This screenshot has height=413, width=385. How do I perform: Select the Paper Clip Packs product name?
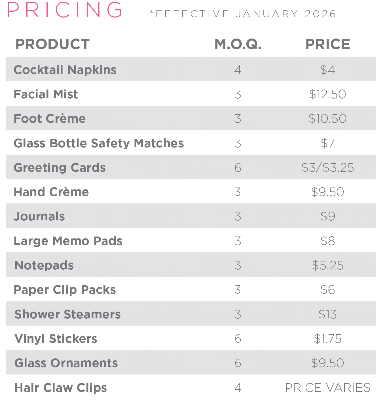point(65,290)
